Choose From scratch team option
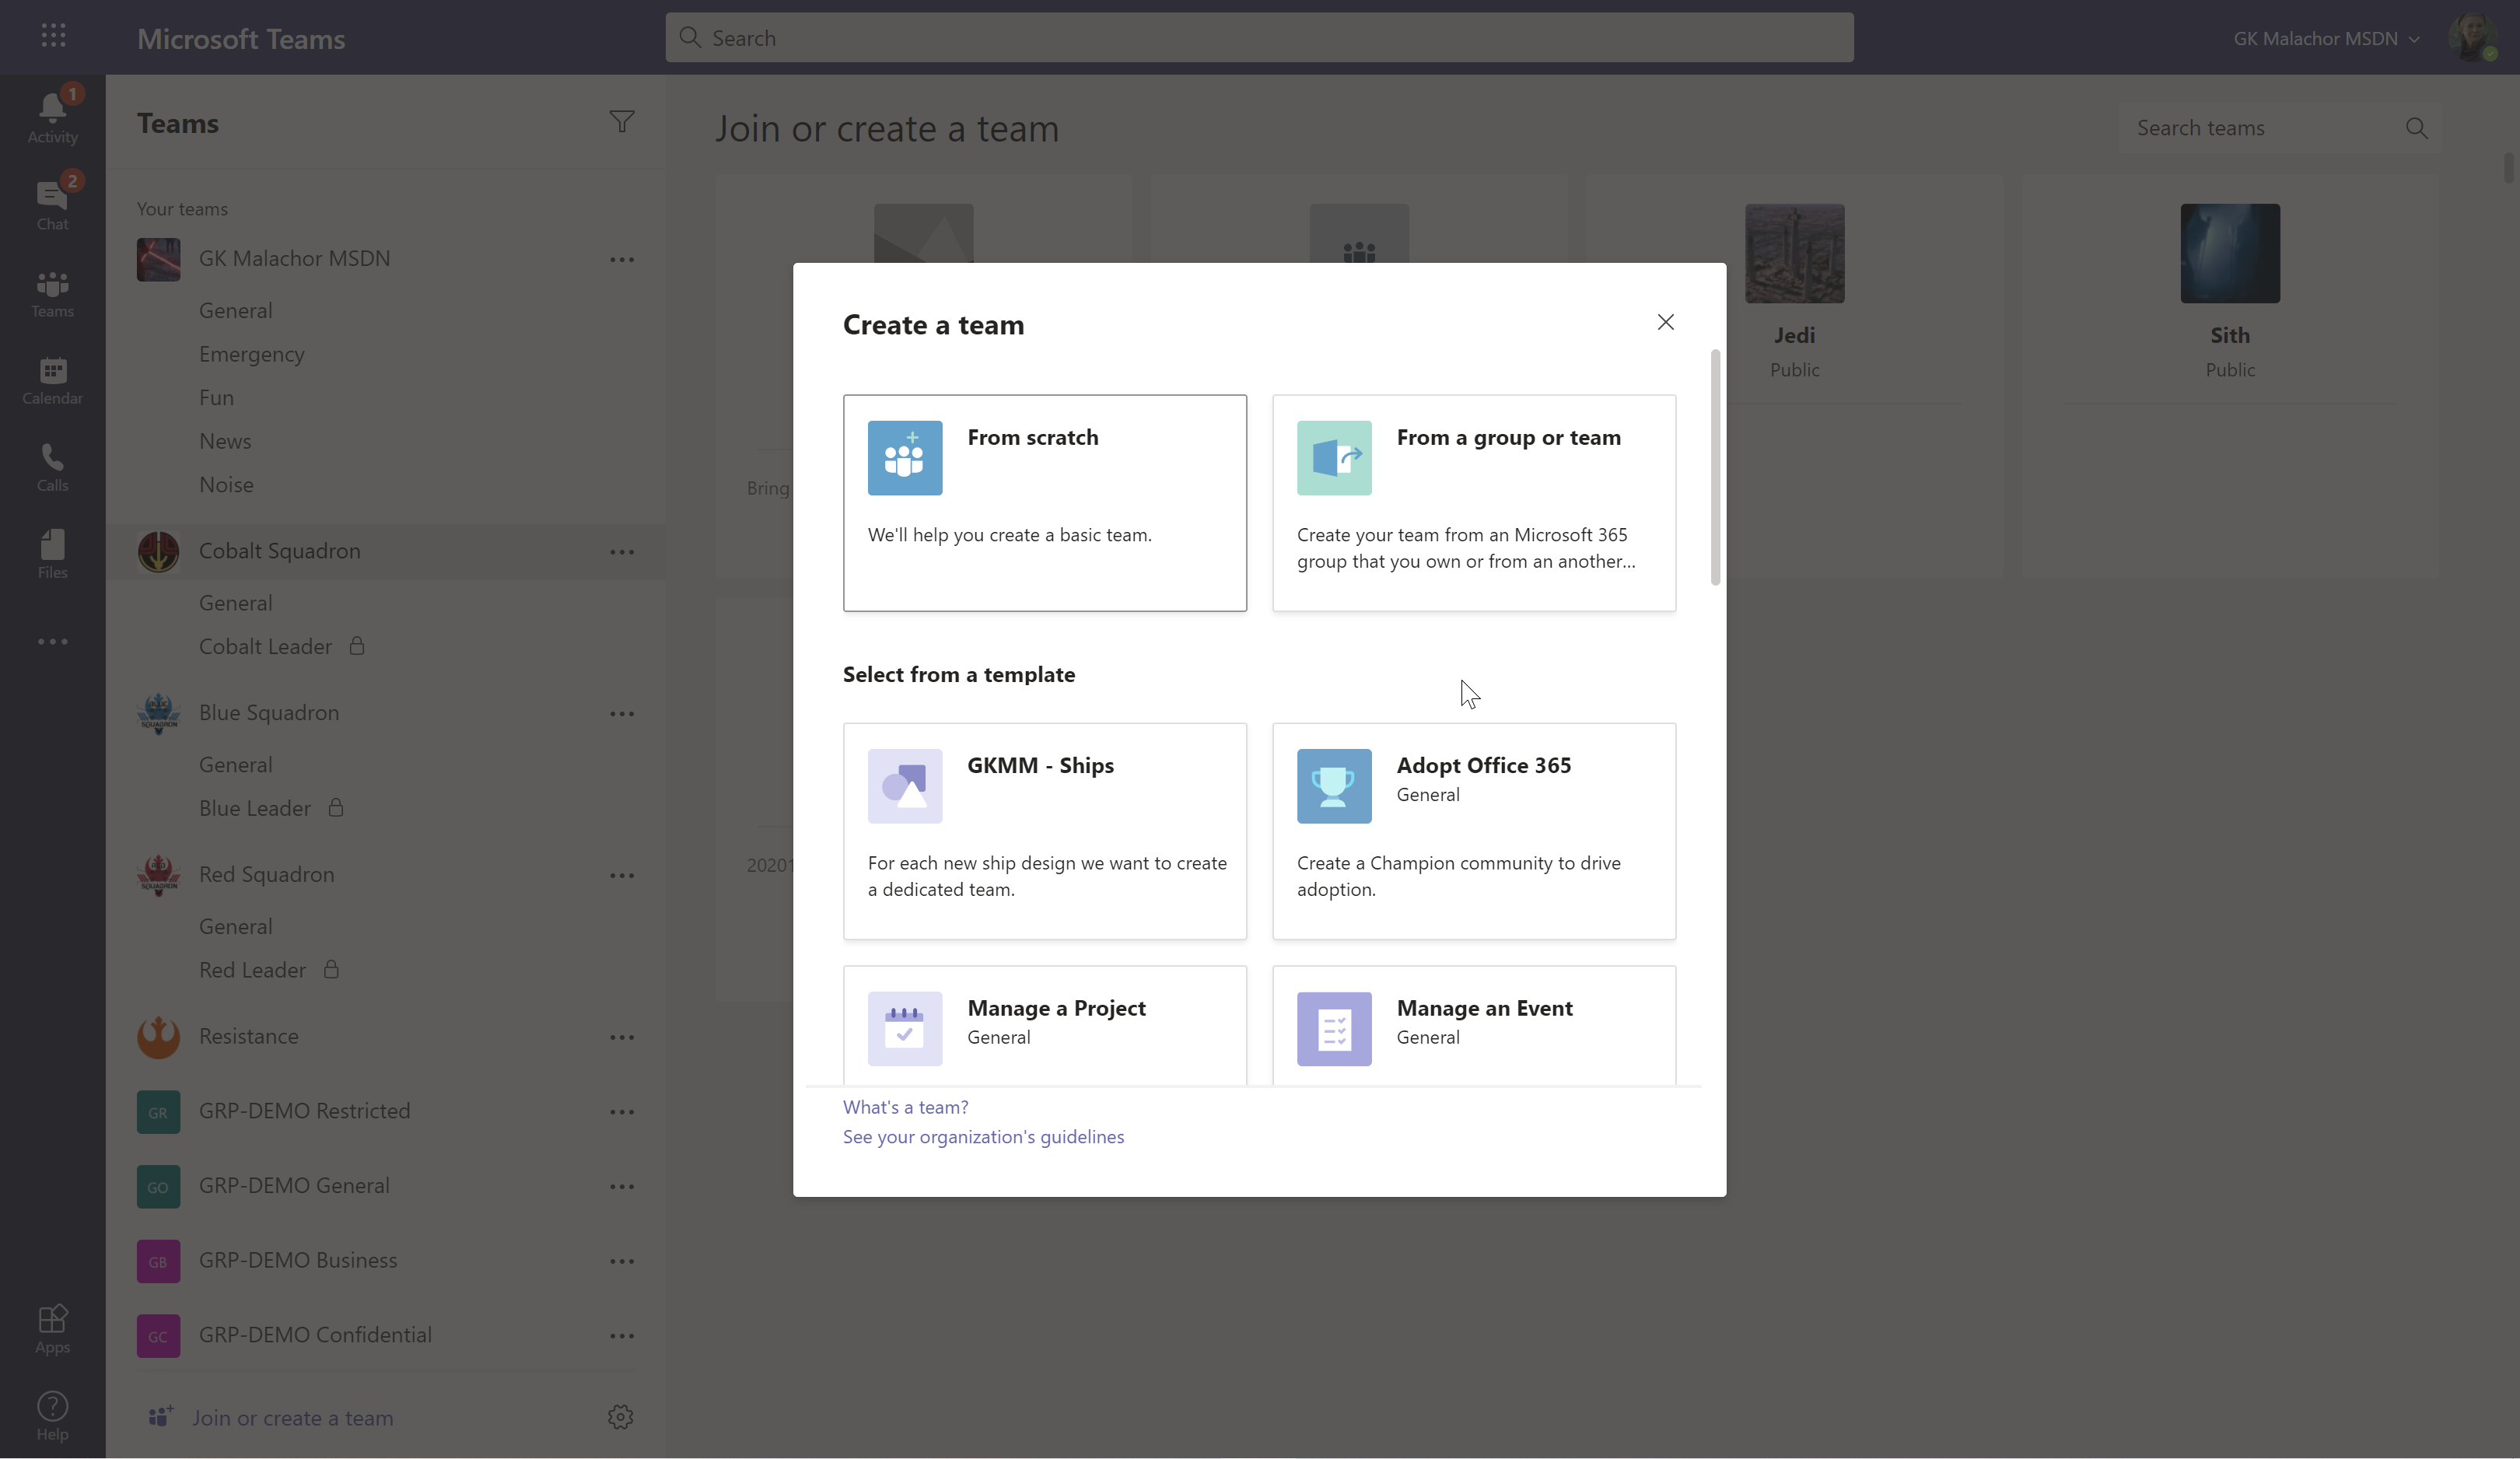The height and width of the screenshot is (1459, 2520). (1044, 503)
